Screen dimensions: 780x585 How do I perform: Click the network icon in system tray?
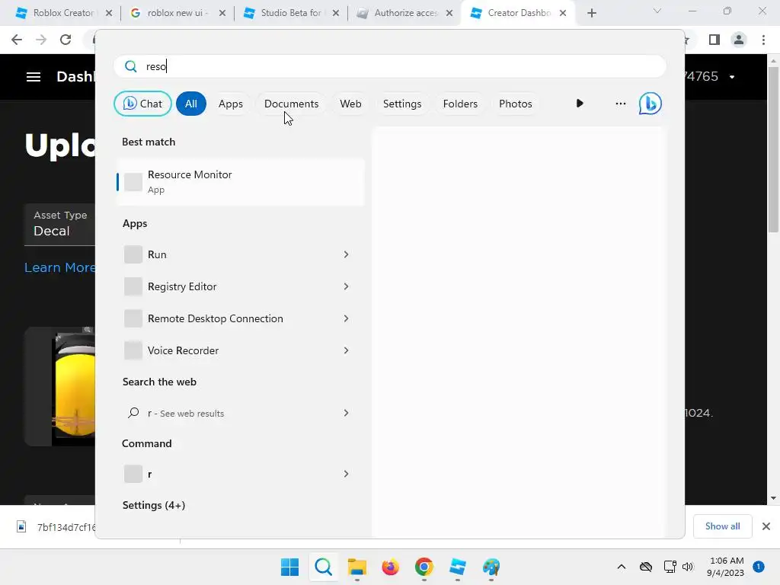click(670, 567)
